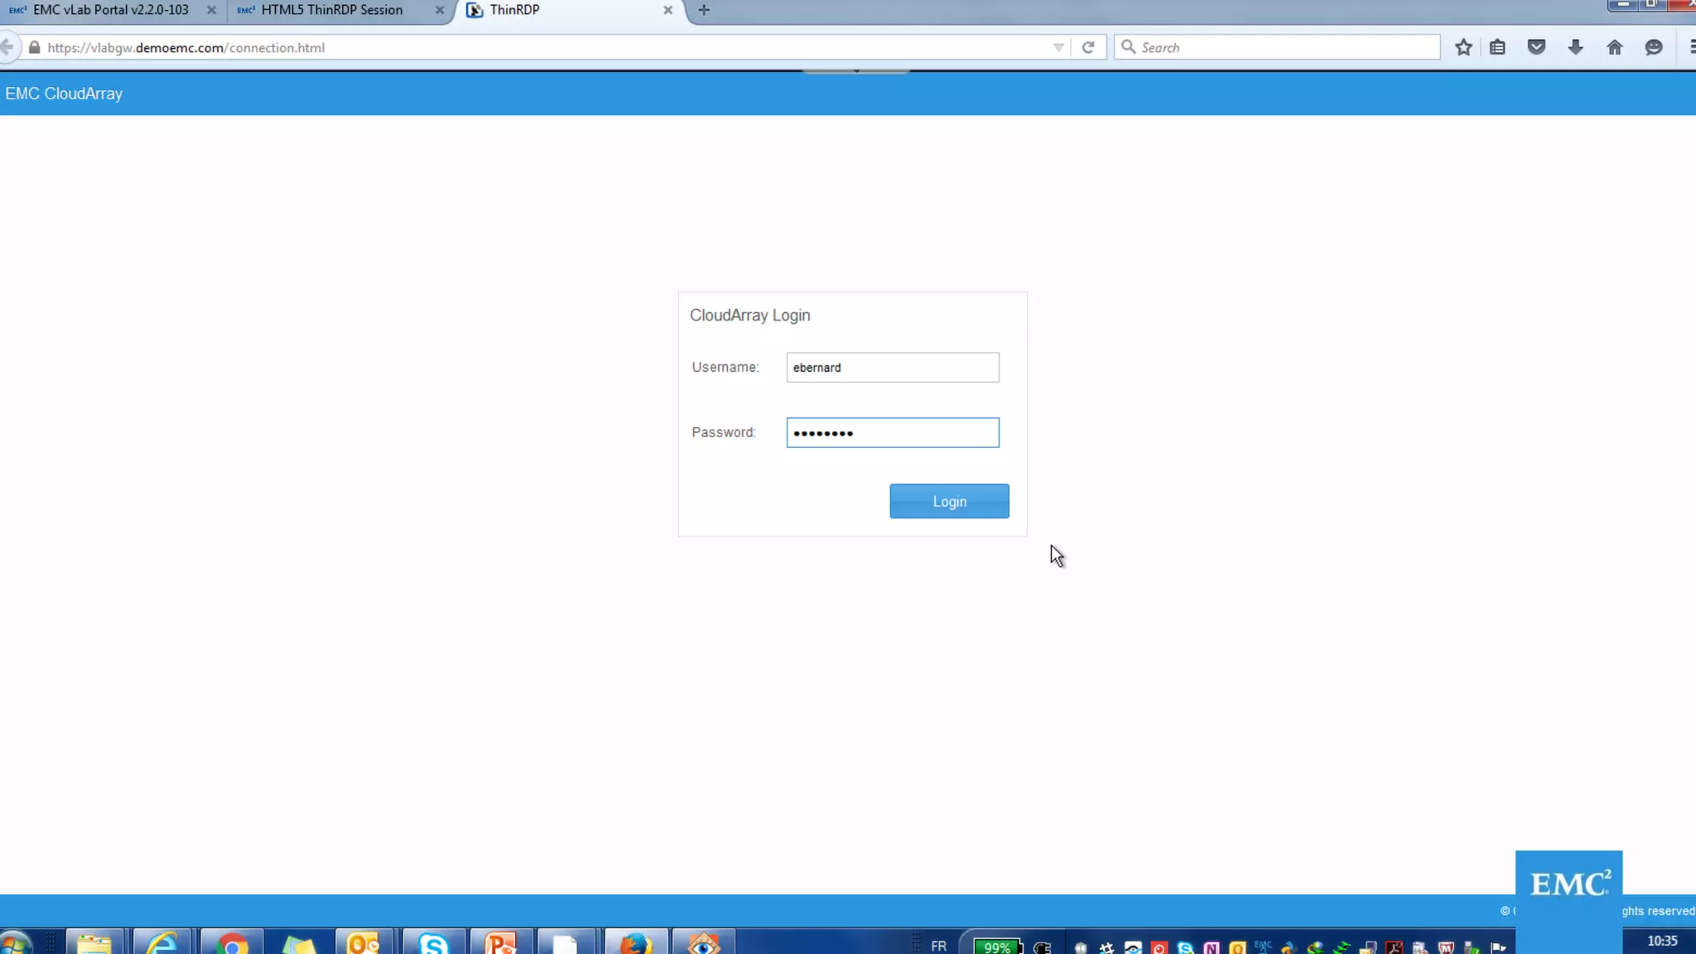Open the Firefox downloads arrow
1696x954 pixels.
click(x=1575, y=47)
